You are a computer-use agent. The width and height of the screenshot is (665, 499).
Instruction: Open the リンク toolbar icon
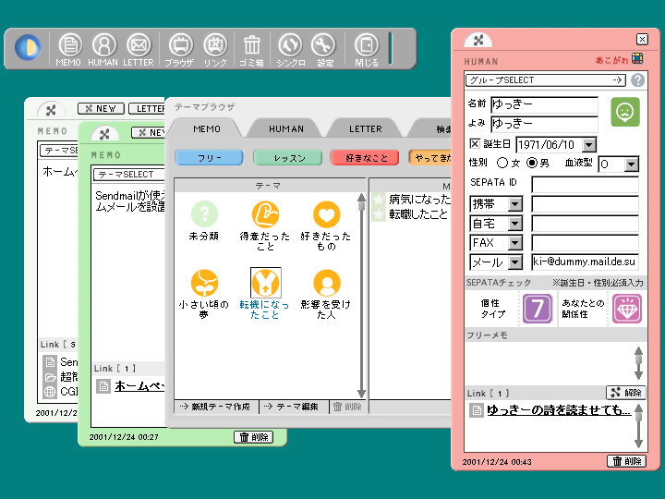tap(215, 49)
